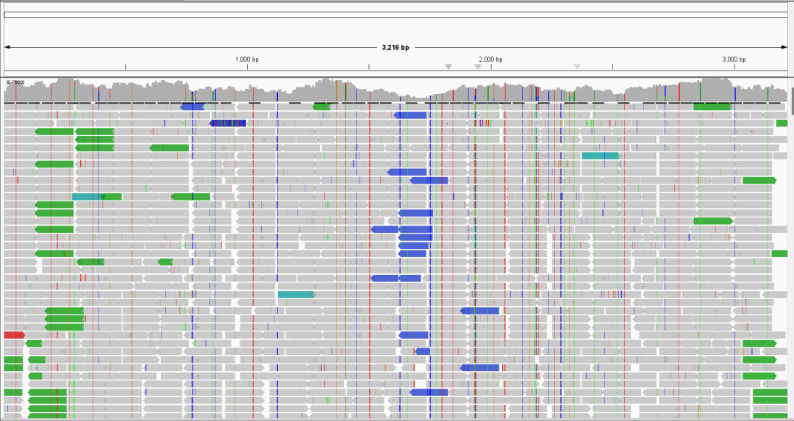Click the coverage data range label
The width and height of the screenshot is (794, 421).
pos(15,82)
